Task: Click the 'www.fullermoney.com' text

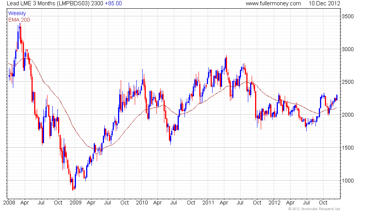Action: click(273, 3)
